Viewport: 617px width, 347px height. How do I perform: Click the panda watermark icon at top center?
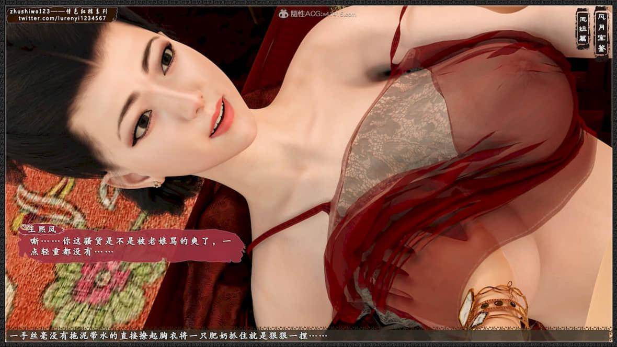(283, 14)
